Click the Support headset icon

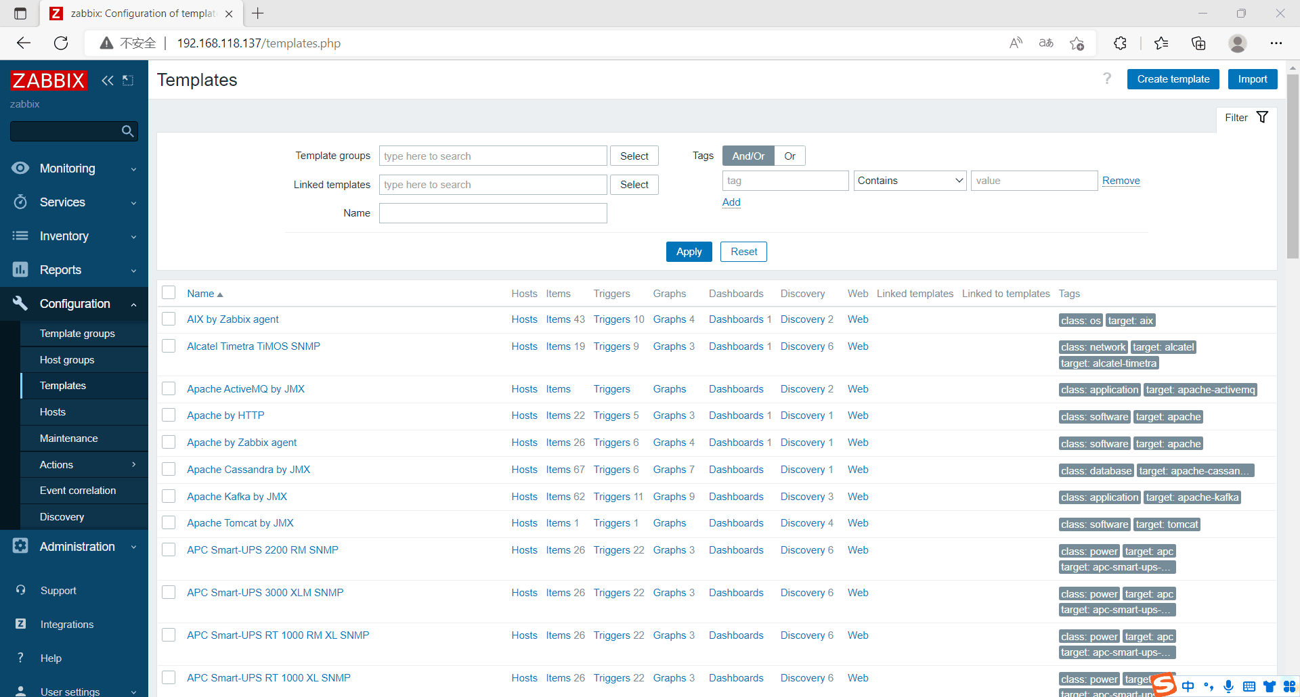[x=21, y=590]
